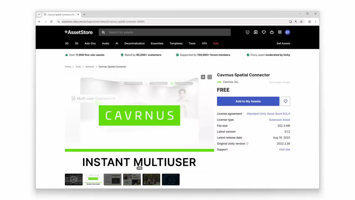Click the fullscreen icon on media viewer
The image size is (355, 200).
pyautogui.click(x=210, y=77)
